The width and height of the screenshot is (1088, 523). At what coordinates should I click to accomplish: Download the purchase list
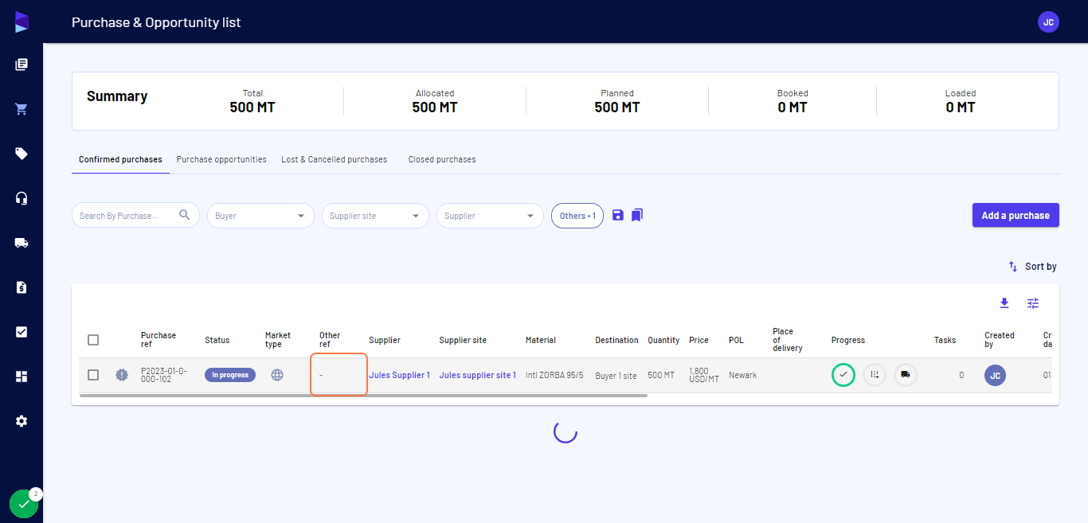point(1004,303)
